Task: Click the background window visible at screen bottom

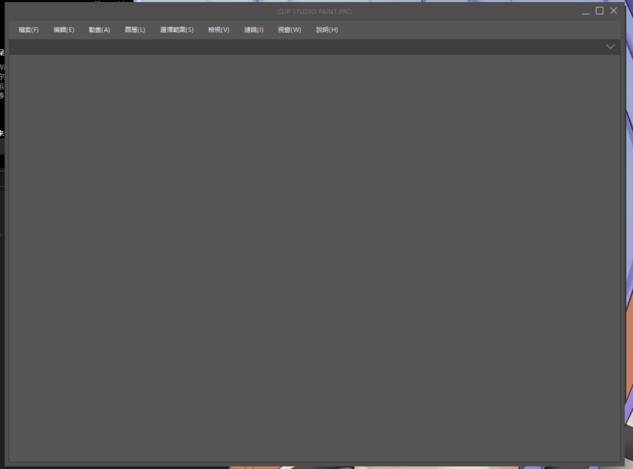Action: click(396, 466)
